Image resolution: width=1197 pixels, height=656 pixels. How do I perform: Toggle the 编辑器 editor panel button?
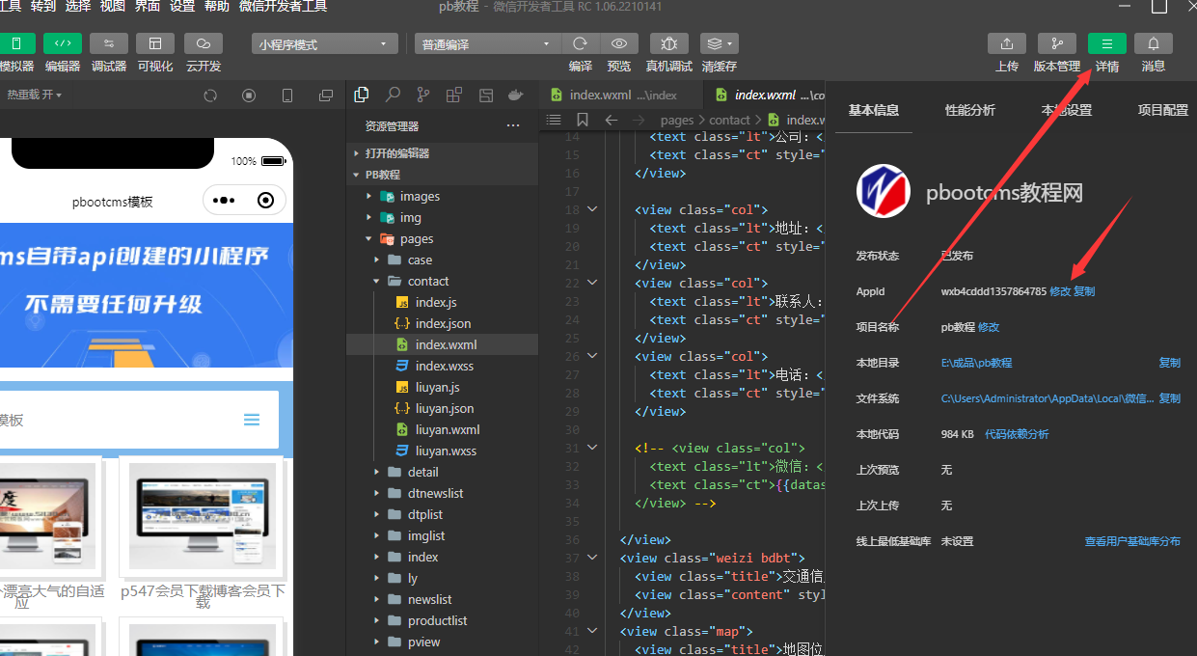(x=63, y=44)
